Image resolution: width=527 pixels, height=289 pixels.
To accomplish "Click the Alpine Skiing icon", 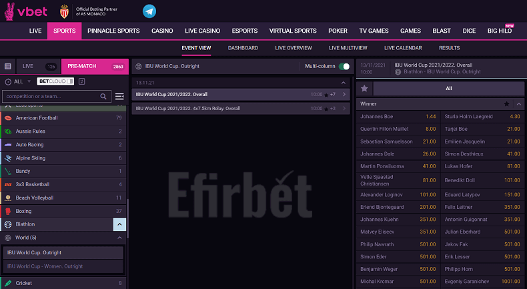I will tap(8, 158).
